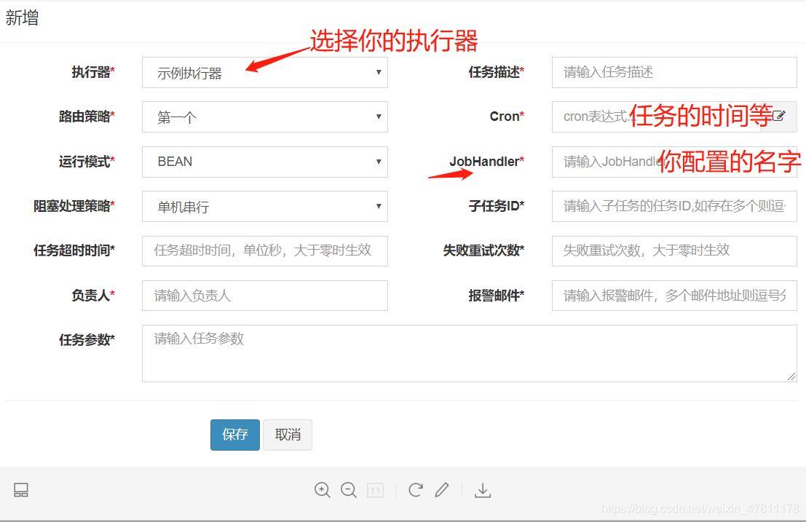Click the rotate clockwise icon
The width and height of the screenshot is (806, 522).
coord(415,490)
